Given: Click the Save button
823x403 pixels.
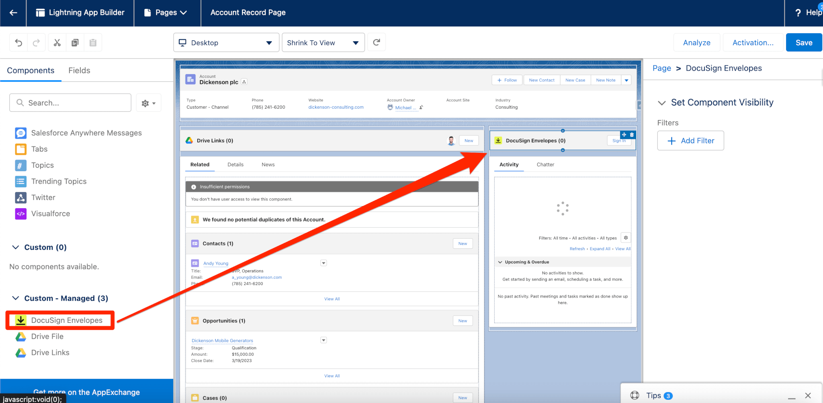Looking at the screenshot, I should coord(804,43).
